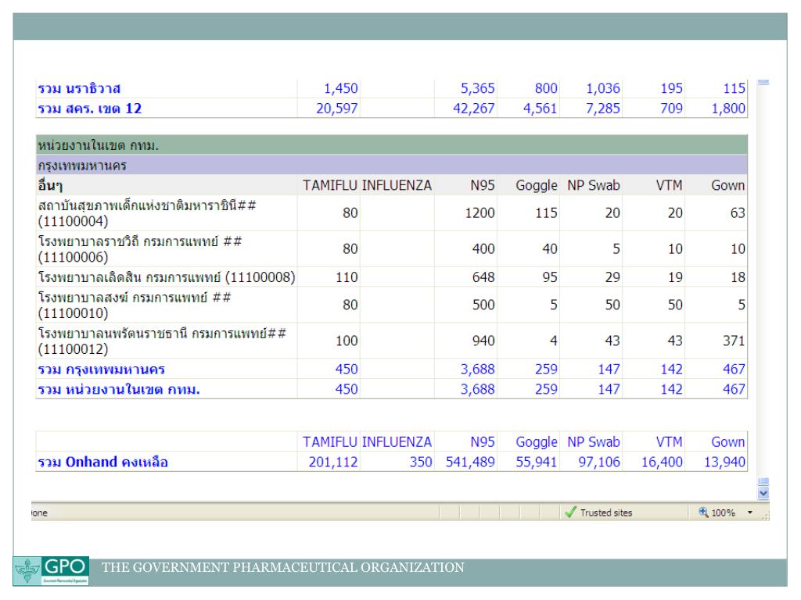Click the NP Swab header above the Onhand row
Image resolution: width=801 pixels, height=600 pixels.
point(594,442)
